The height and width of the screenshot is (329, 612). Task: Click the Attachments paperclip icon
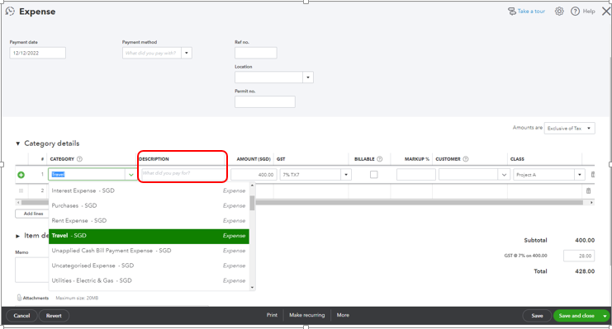pyautogui.click(x=20, y=298)
